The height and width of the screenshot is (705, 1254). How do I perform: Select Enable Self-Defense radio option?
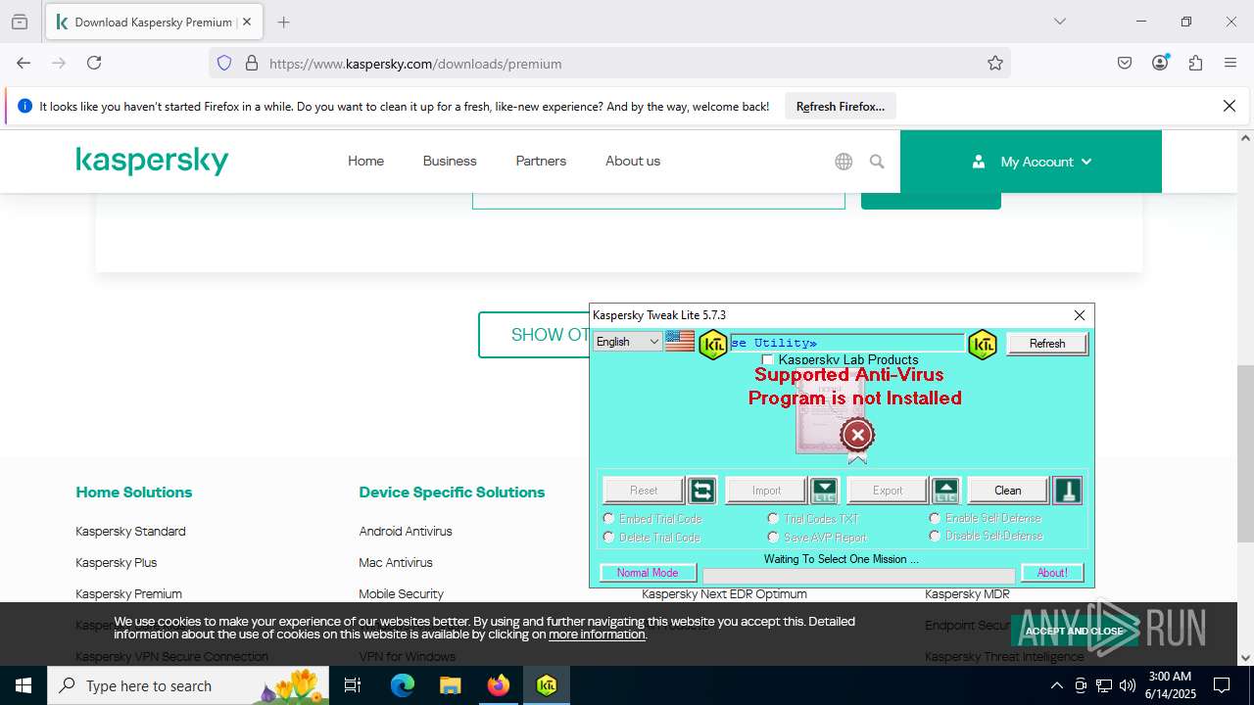click(x=935, y=517)
